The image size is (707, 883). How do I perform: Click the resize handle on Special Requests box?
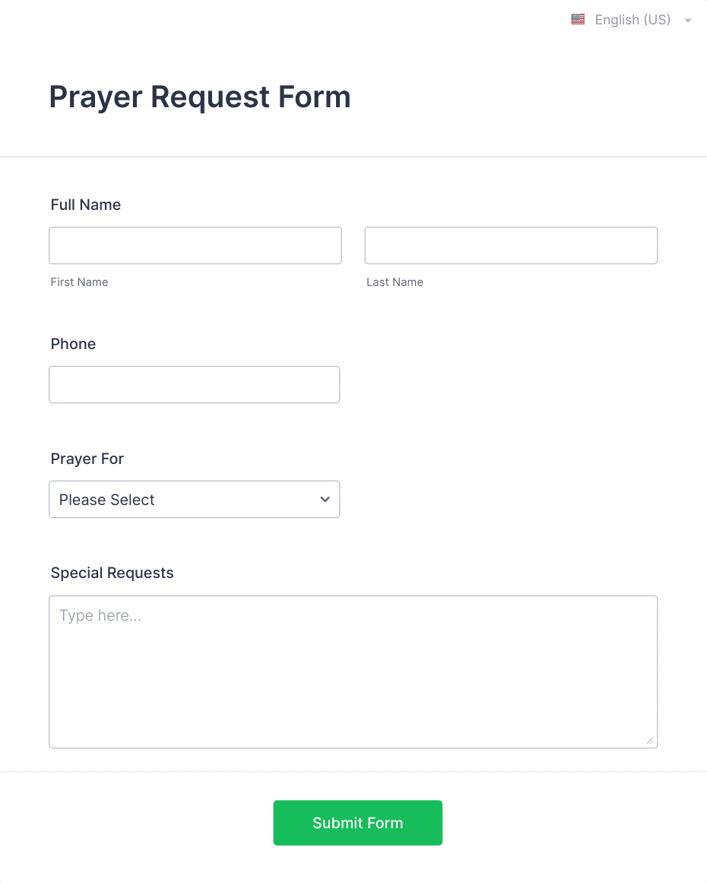pos(651,741)
